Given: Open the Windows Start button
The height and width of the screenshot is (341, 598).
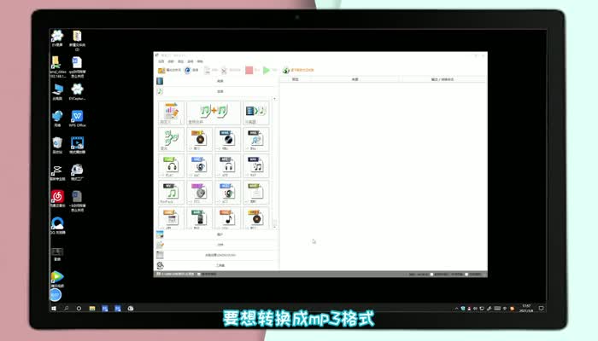Looking at the screenshot, I should tap(54, 309).
